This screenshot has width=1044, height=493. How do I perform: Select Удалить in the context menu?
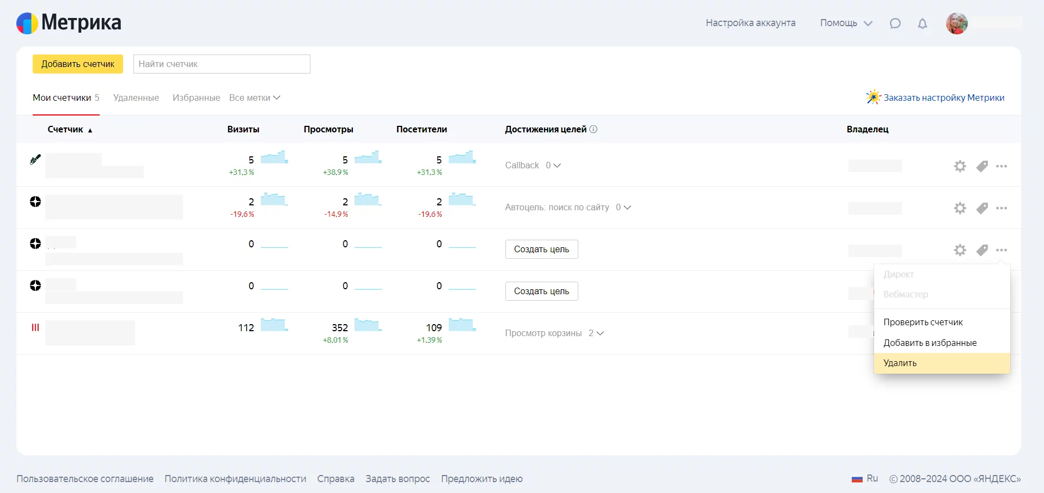coord(900,363)
